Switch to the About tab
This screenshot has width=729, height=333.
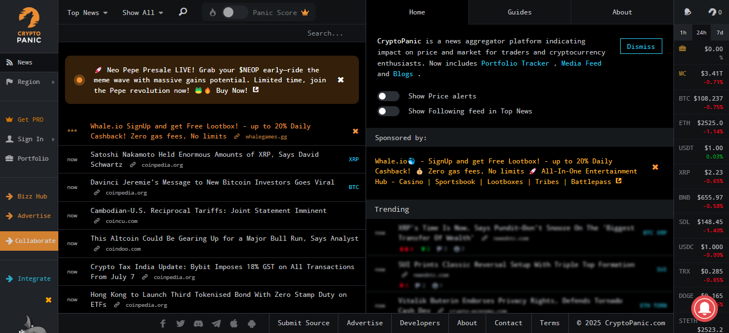(x=622, y=12)
